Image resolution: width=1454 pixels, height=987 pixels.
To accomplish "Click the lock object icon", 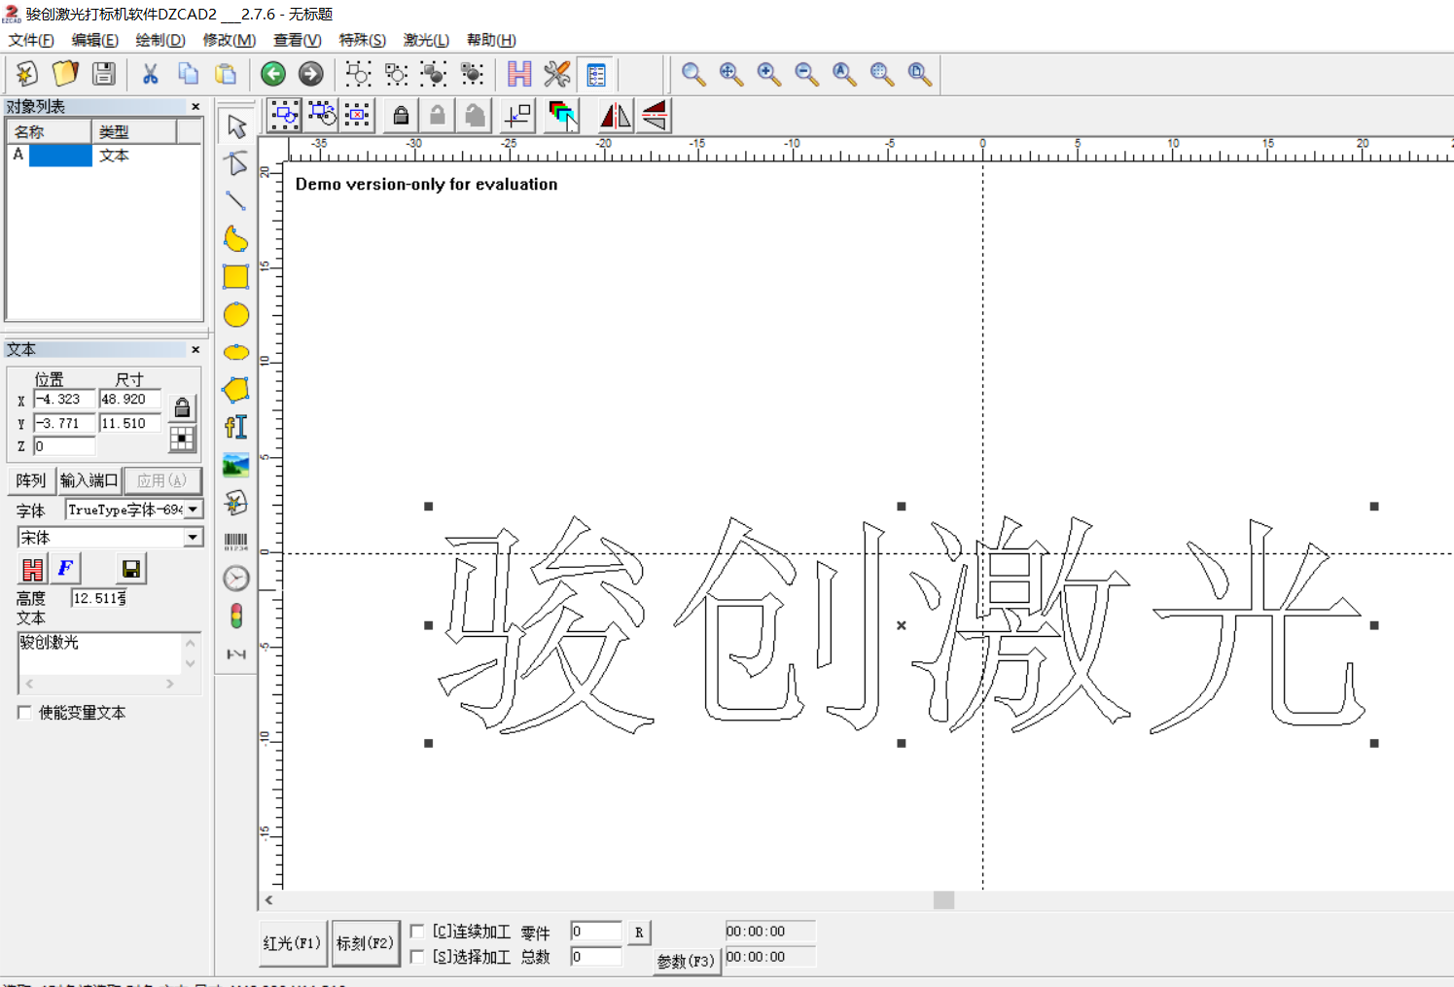I will [x=401, y=116].
